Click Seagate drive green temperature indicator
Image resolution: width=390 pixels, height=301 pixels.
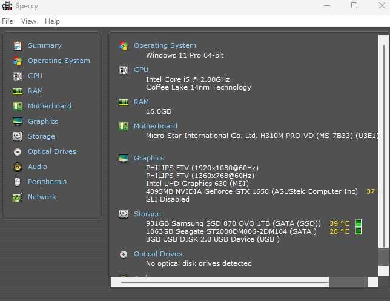point(359,231)
